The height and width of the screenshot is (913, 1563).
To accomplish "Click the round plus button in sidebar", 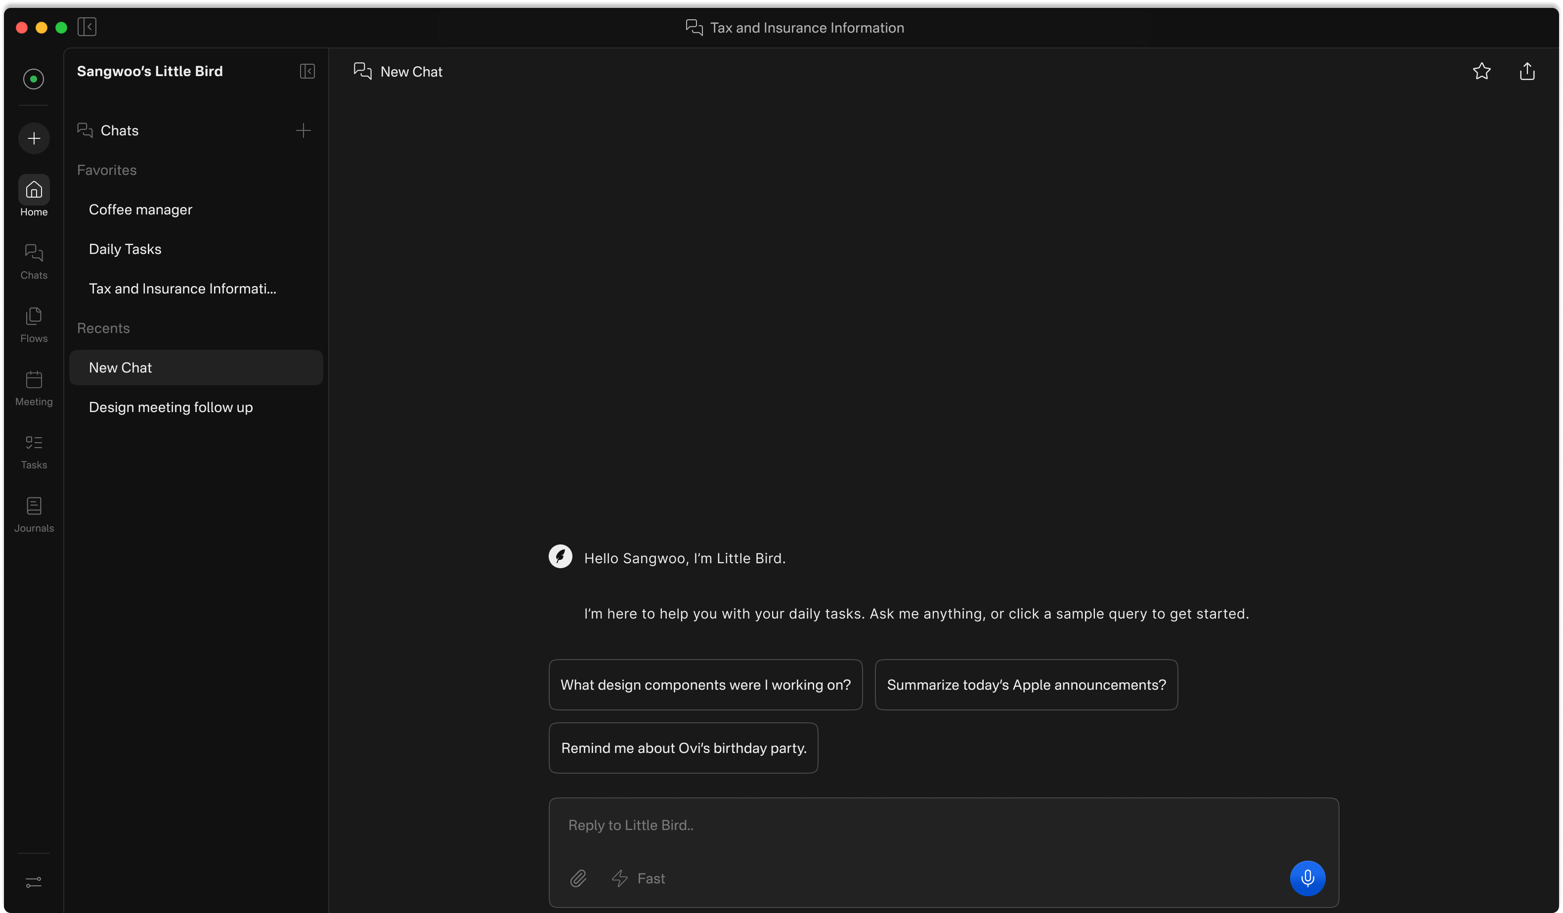I will tap(34, 138).
